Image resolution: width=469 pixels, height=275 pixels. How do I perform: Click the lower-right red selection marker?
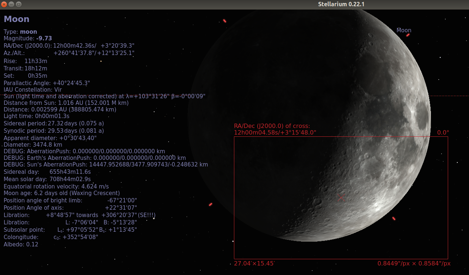coord(394,219)
